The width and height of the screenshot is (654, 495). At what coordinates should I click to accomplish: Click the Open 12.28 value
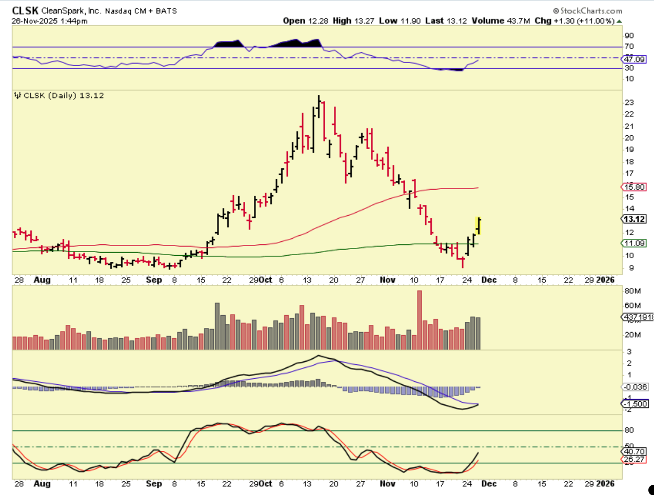point(306,21)
